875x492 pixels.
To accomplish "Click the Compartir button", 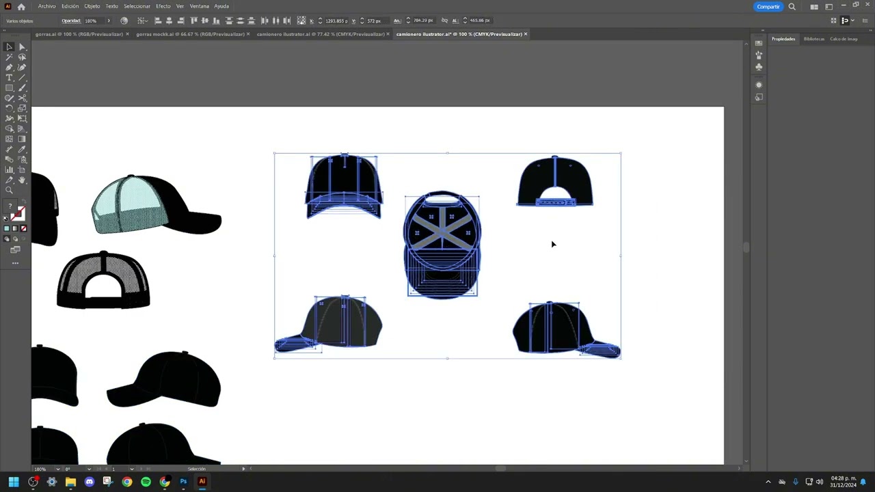I will click(768, 7).
